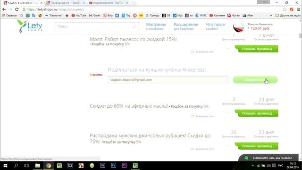
Task: Switch to the Приведи друга tab
Action: (x=65, y=3)
